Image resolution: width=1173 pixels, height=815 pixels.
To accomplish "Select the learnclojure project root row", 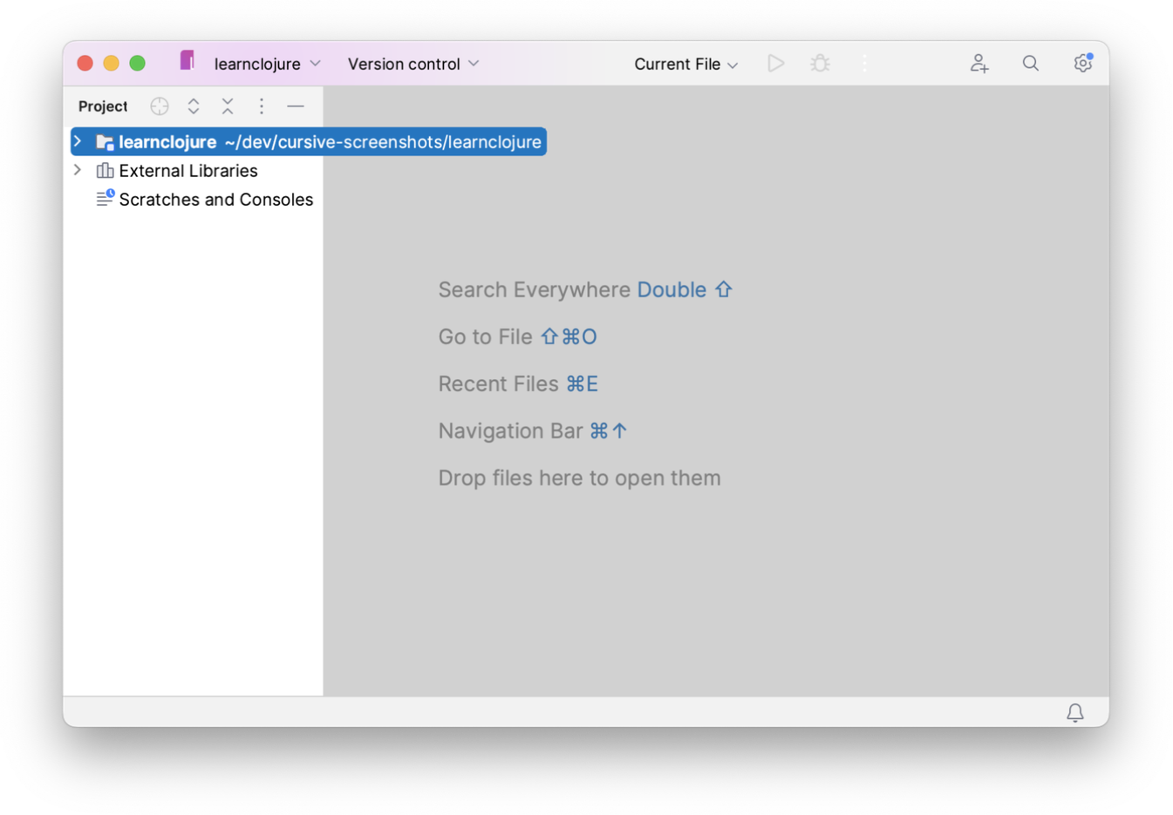I will click(309, 141).
